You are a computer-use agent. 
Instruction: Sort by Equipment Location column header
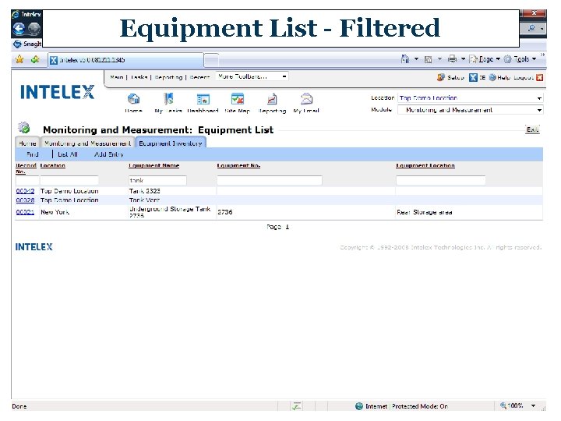point(425,165)
